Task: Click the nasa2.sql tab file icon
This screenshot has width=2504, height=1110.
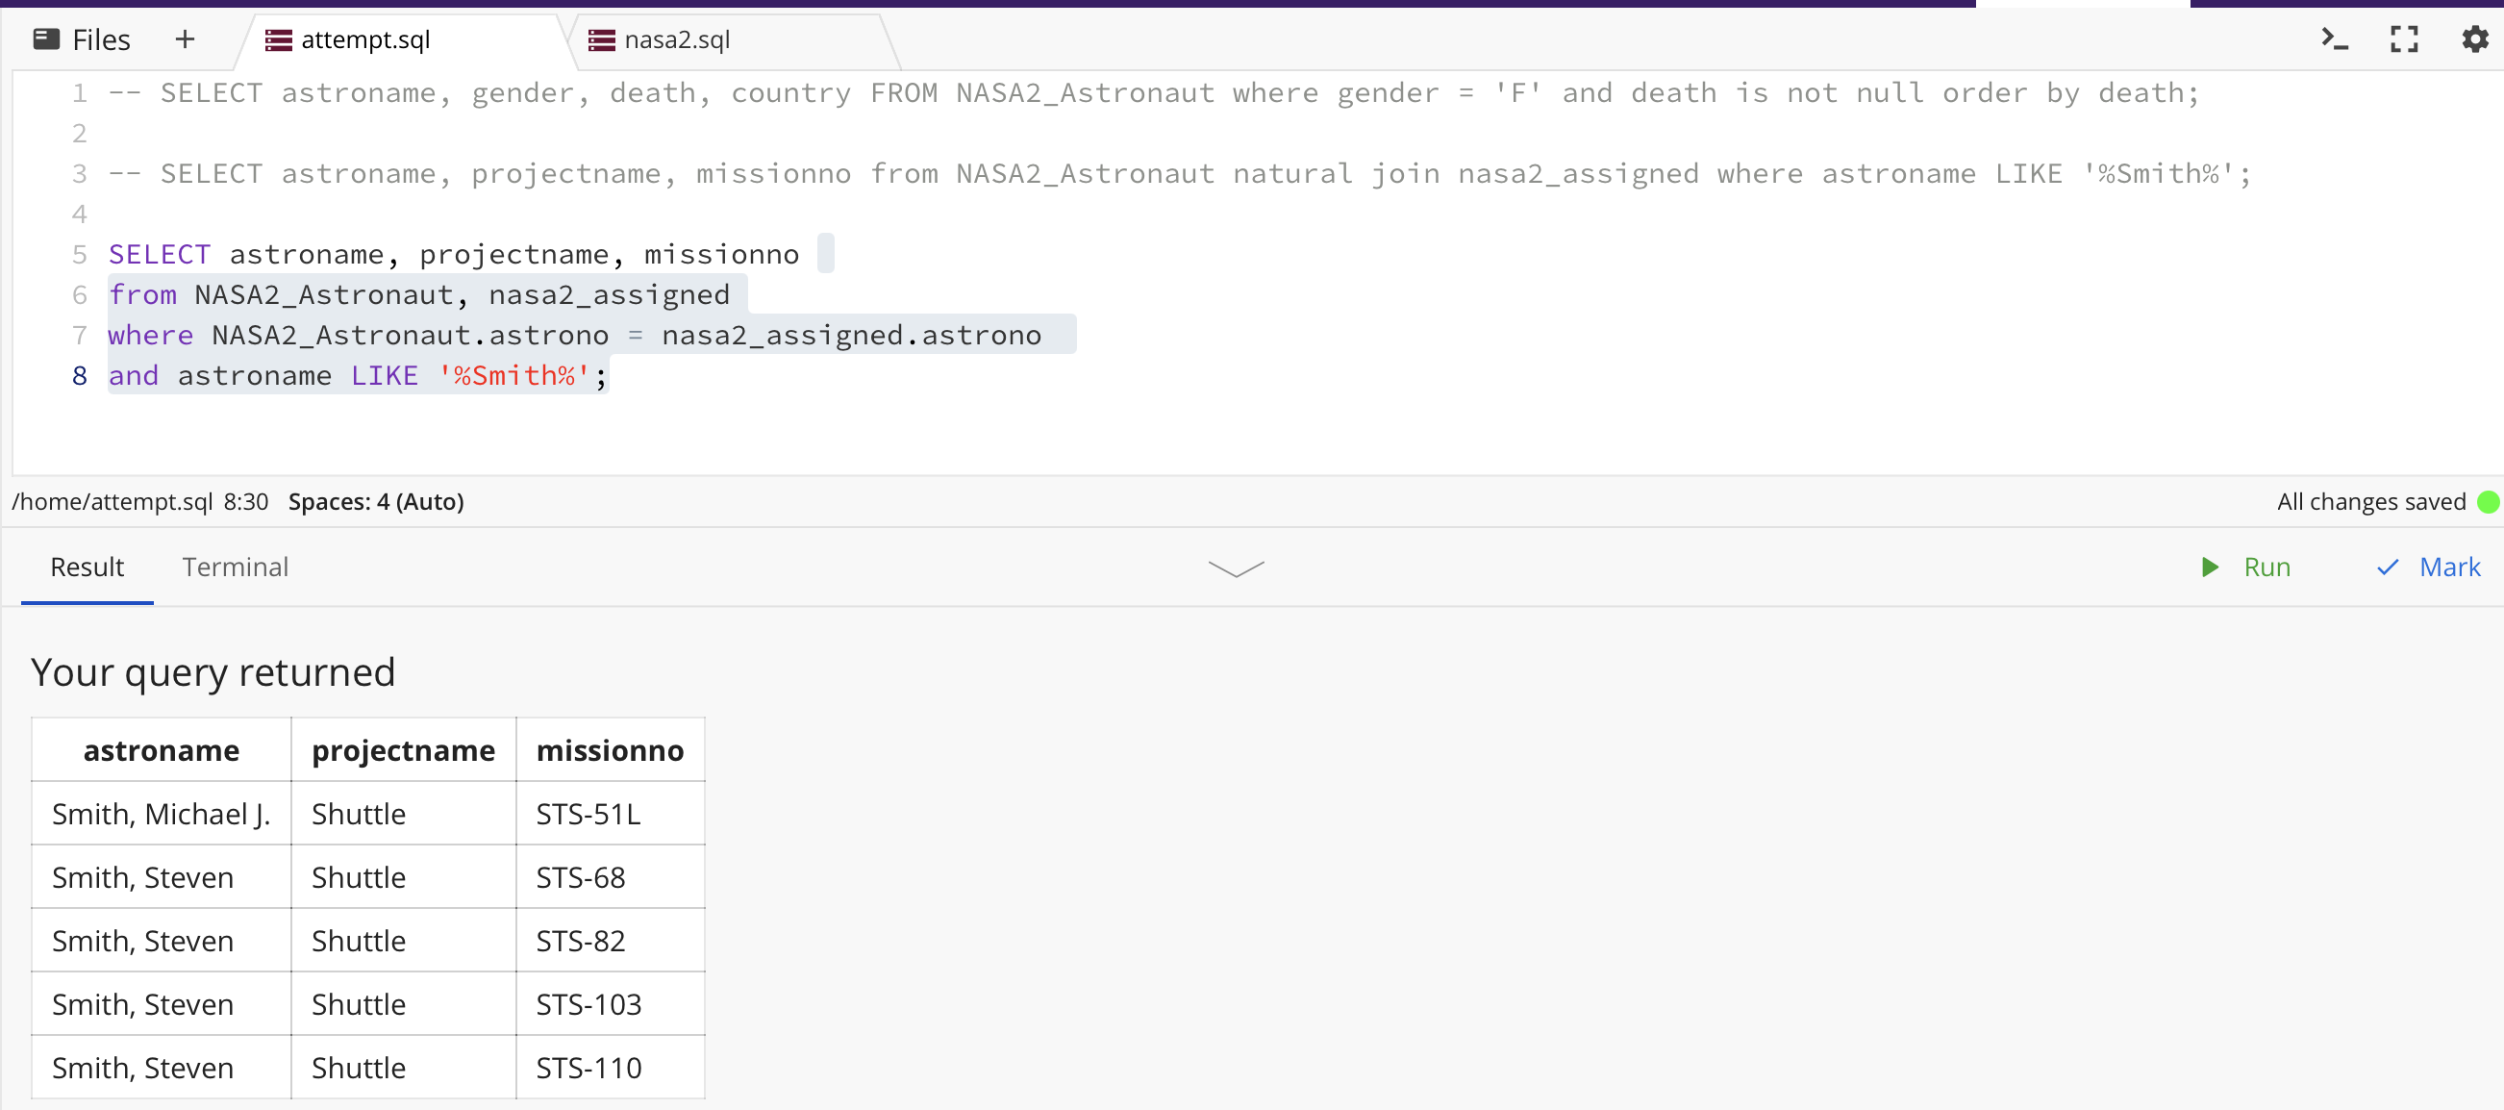Action: (602, 39)
